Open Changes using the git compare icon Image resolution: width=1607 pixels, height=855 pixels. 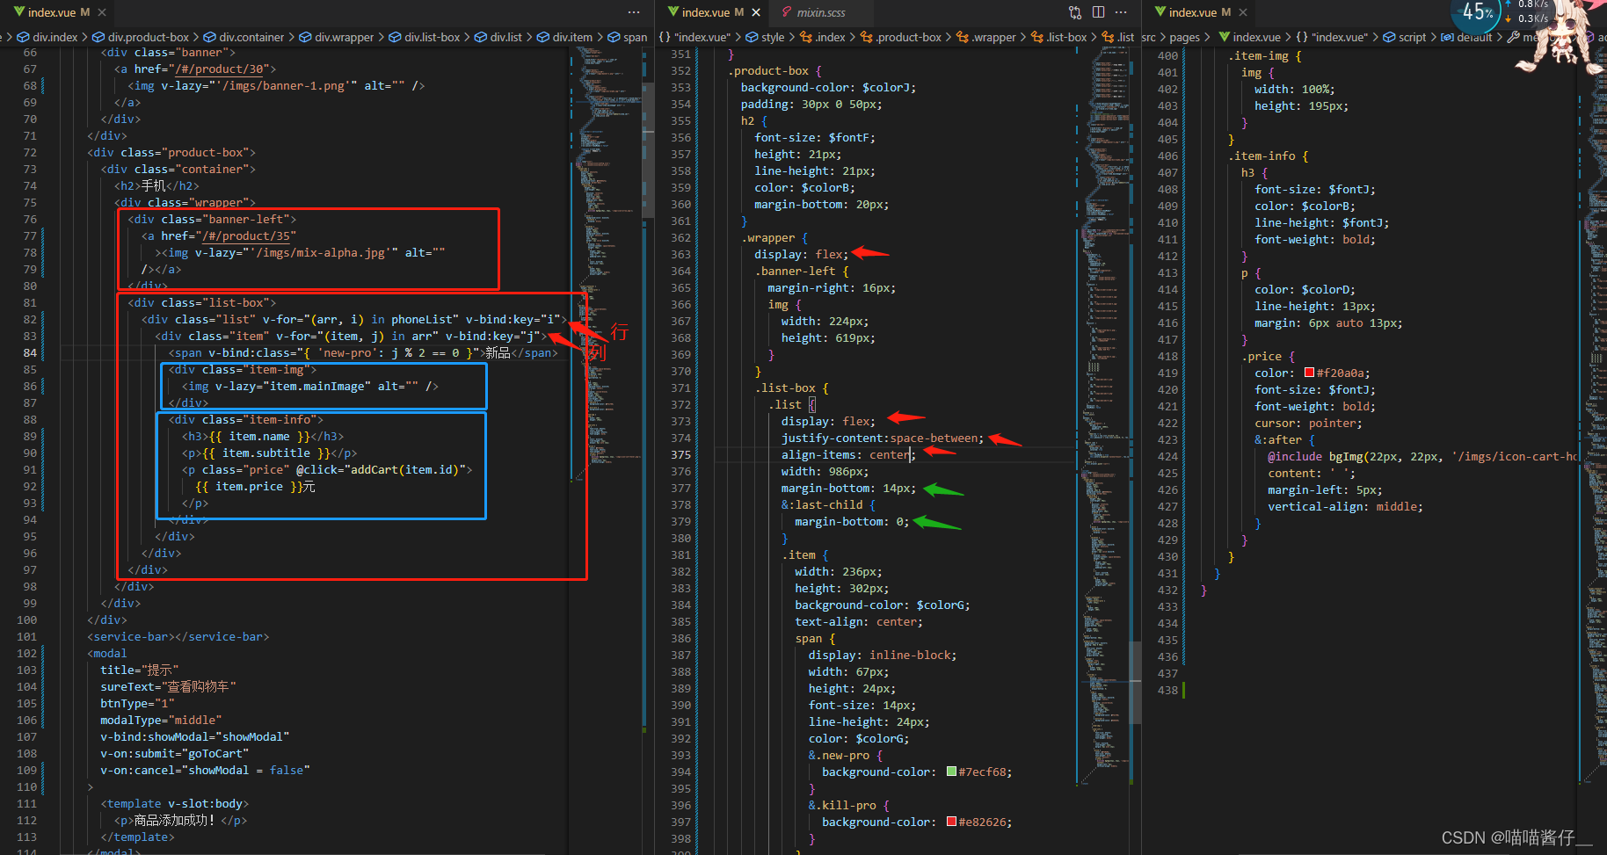click(1074, 12)
